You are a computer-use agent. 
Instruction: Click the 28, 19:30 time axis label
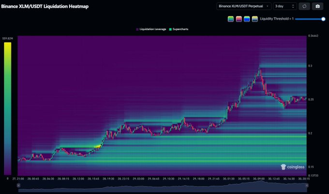(x=108, y=179)
